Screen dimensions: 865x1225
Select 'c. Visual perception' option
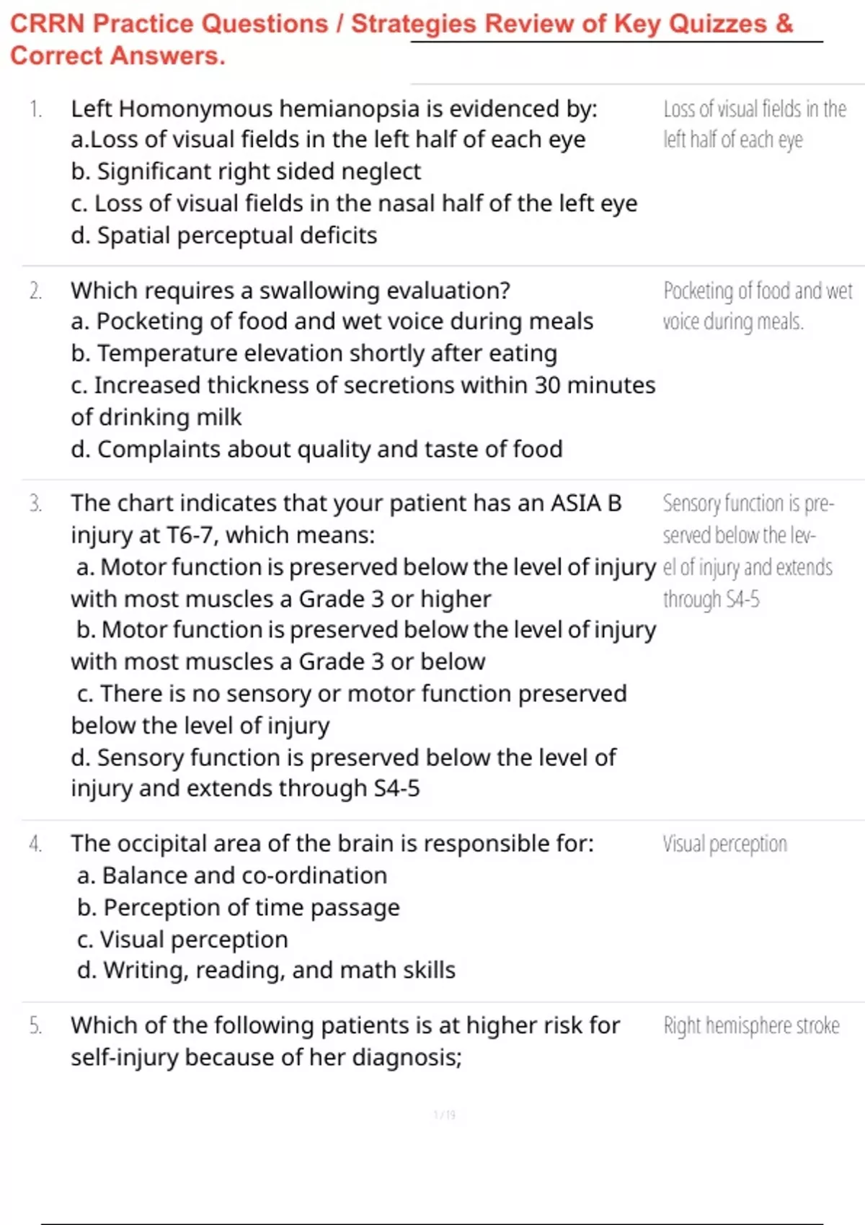coord(182,940)
